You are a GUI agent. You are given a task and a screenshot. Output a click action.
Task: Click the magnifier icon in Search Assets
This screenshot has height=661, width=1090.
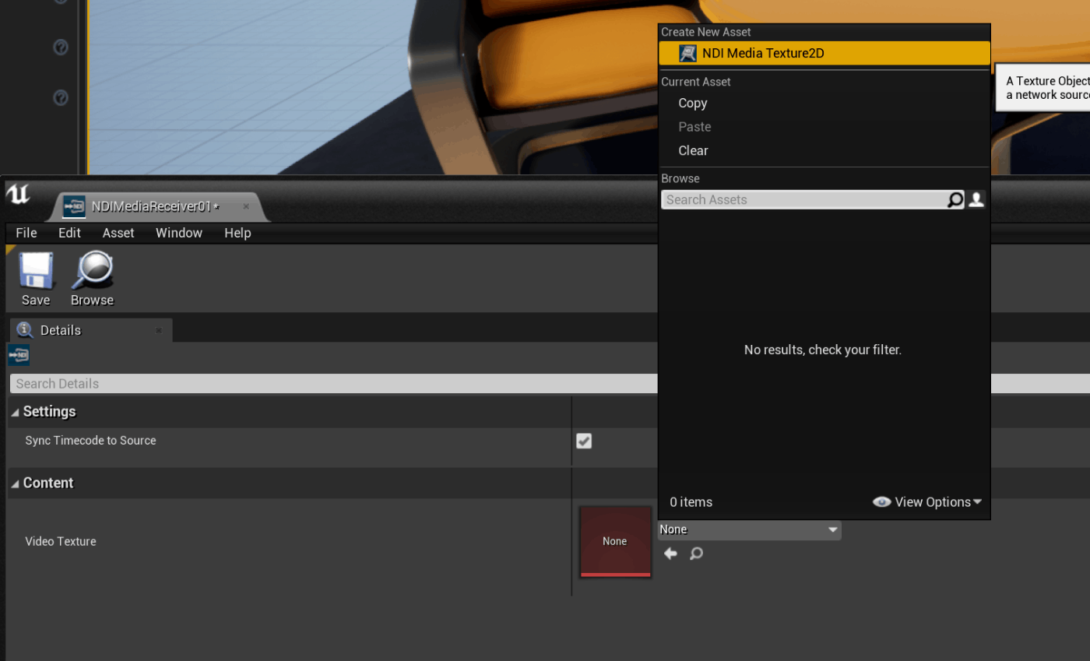pos(955,200)
